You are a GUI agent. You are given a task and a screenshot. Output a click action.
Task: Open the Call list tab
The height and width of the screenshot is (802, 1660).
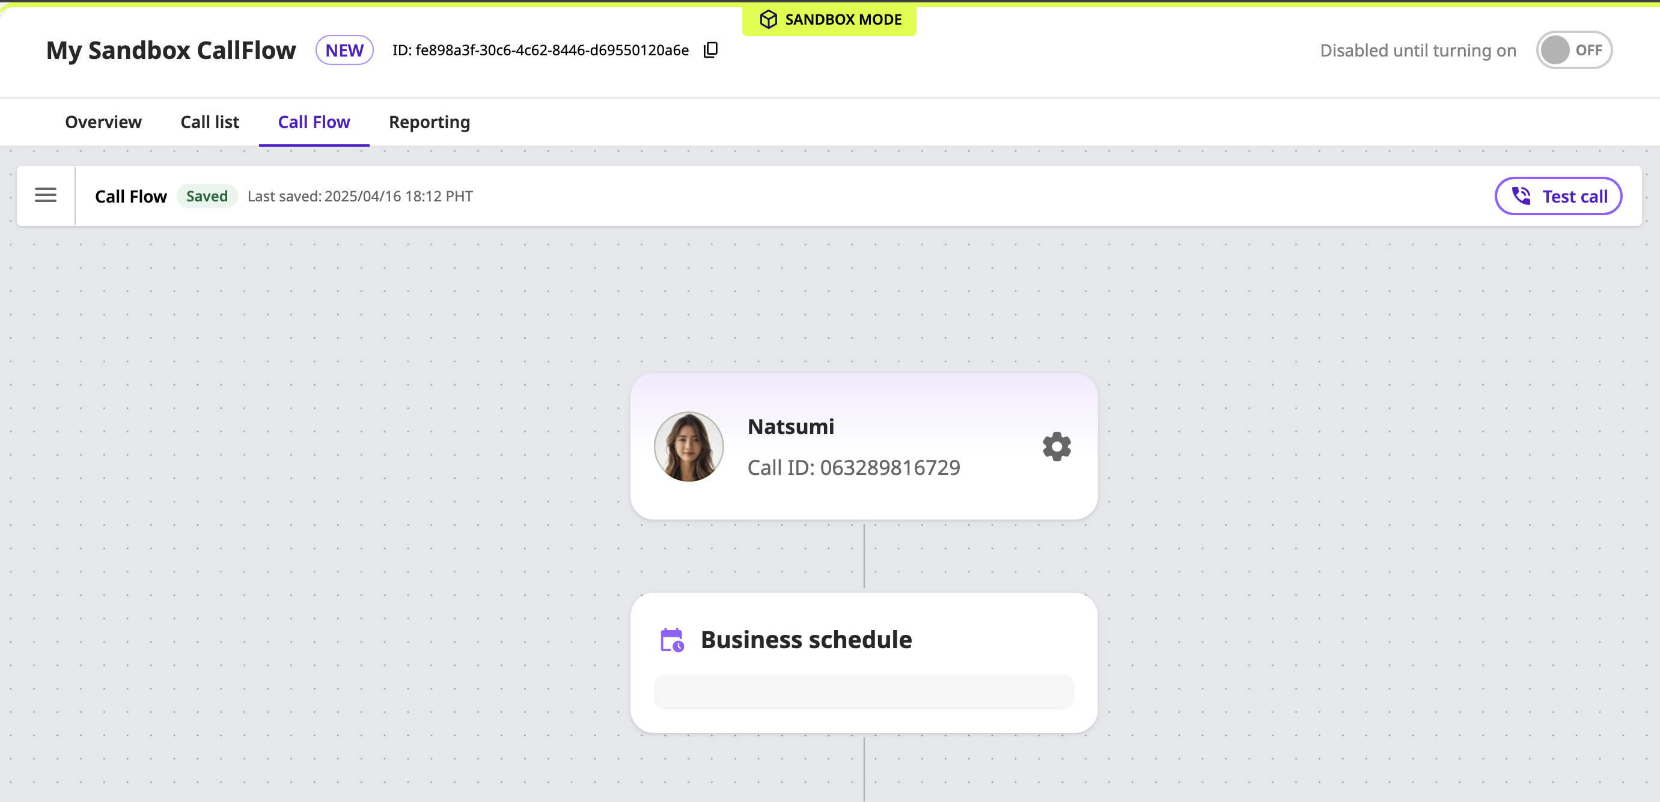[x=209, y=122]
